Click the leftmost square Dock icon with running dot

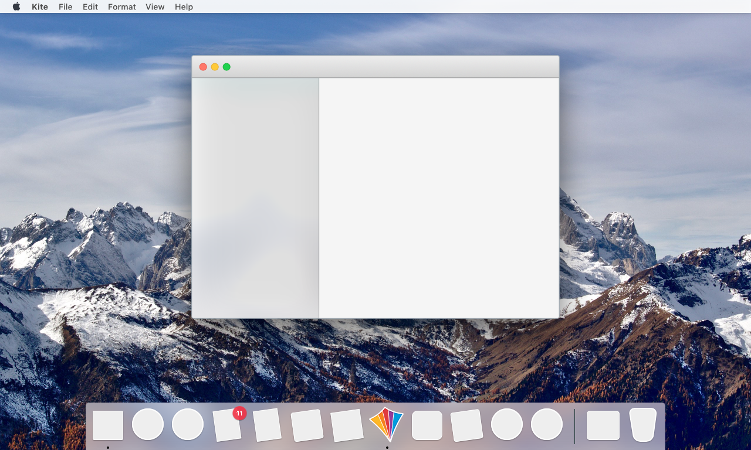(108, 425)
